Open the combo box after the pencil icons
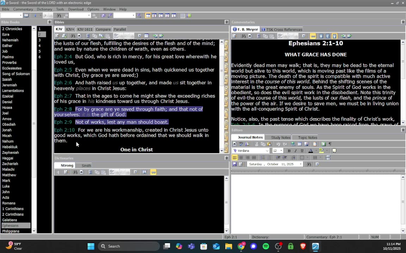Viewport: 406px width, 253px height. [124, 15]
